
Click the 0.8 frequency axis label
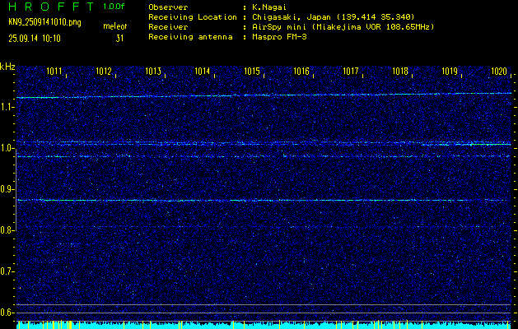pos(6,230)
